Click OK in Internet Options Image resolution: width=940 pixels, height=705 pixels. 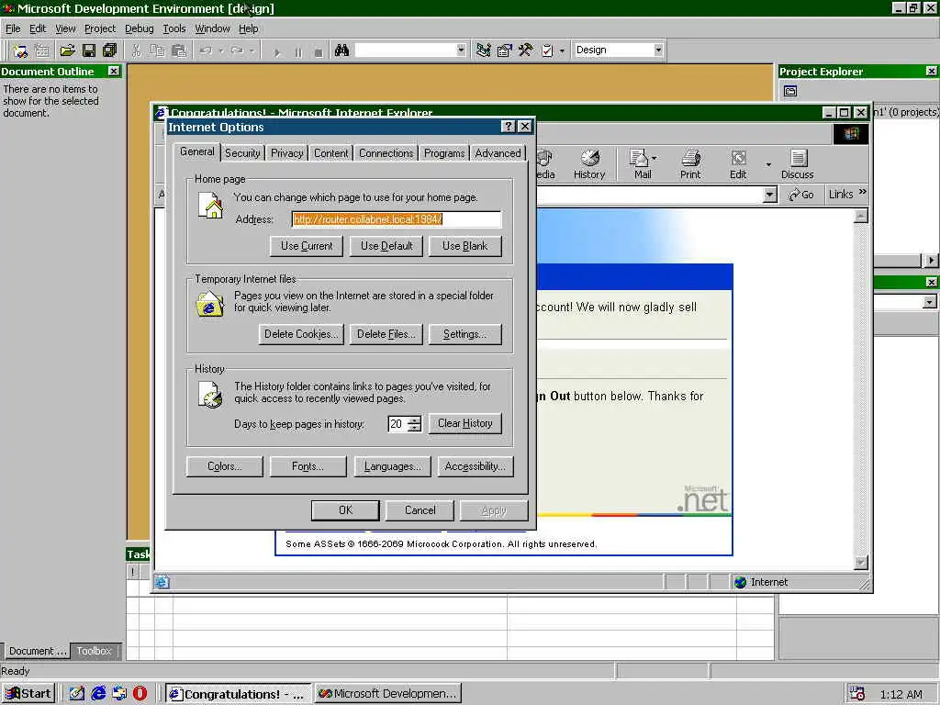[x=345, y=510]
